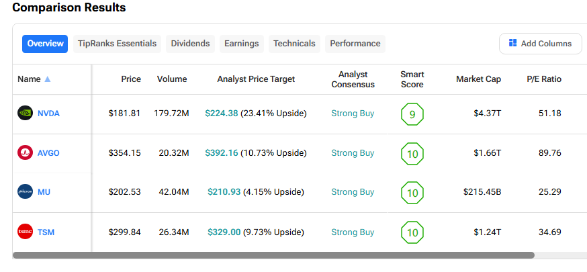This screenshot has width=587, height=272.
Task: Switch to TipRanks Essentials tab
Action: 117,44
